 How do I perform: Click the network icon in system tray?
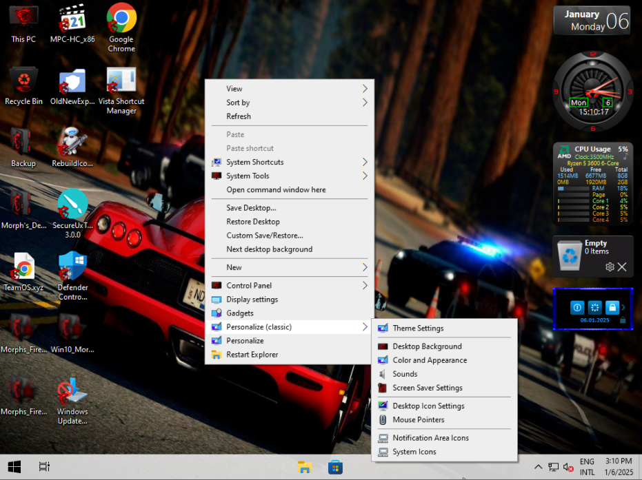(554, 467)
